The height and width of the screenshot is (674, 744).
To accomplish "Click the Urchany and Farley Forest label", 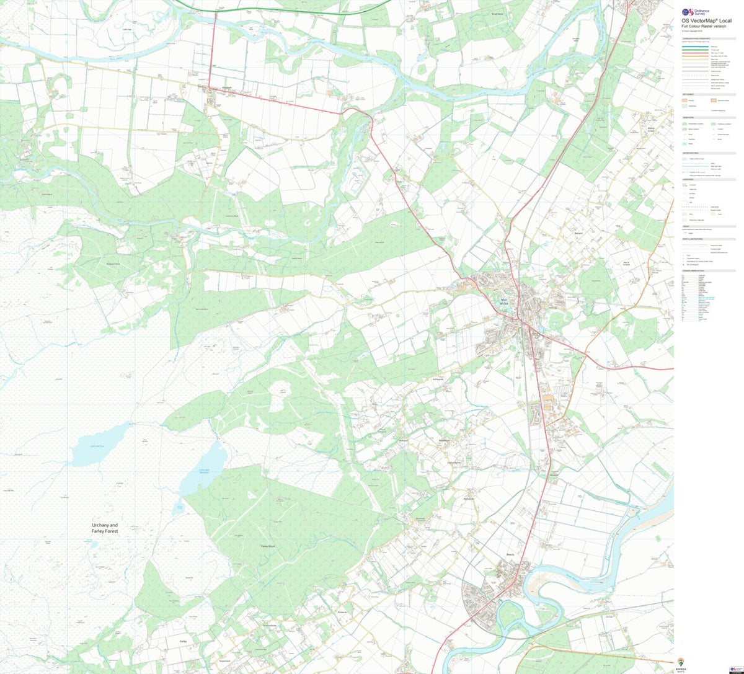I will (x=104, y=528).
